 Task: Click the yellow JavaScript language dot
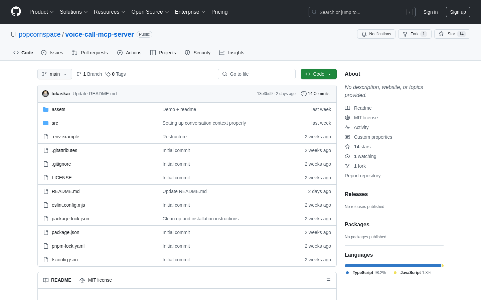click(x=395, y=273)
